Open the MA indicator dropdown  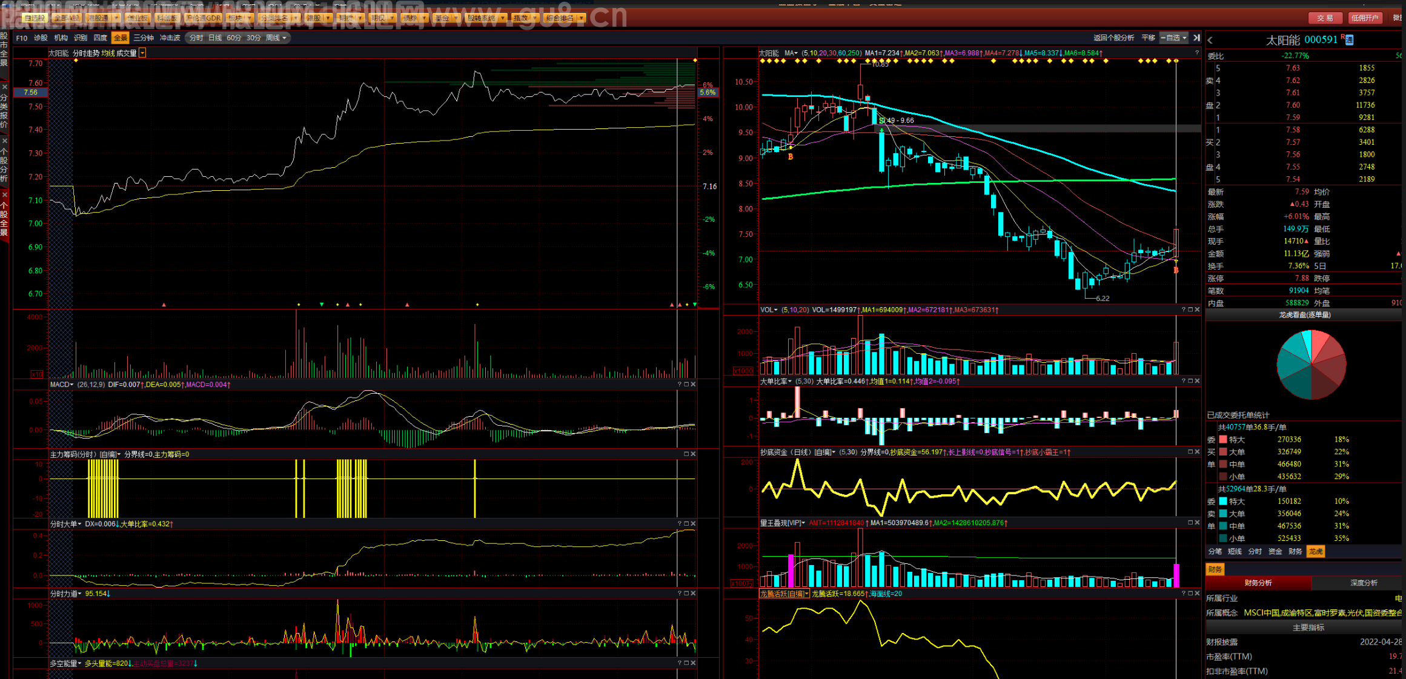click(x=791, y=53)
